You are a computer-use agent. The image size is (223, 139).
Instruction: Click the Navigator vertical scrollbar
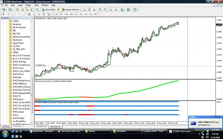point(32,95)
